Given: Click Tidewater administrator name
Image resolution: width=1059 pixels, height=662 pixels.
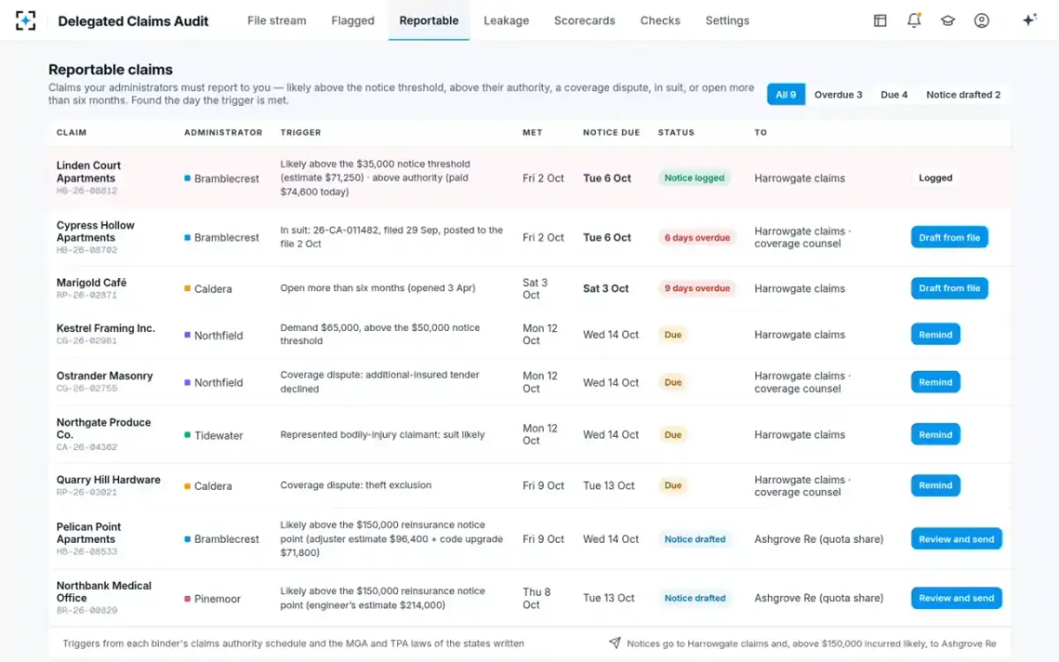Looking at the screenshot, I should point(219,435).
